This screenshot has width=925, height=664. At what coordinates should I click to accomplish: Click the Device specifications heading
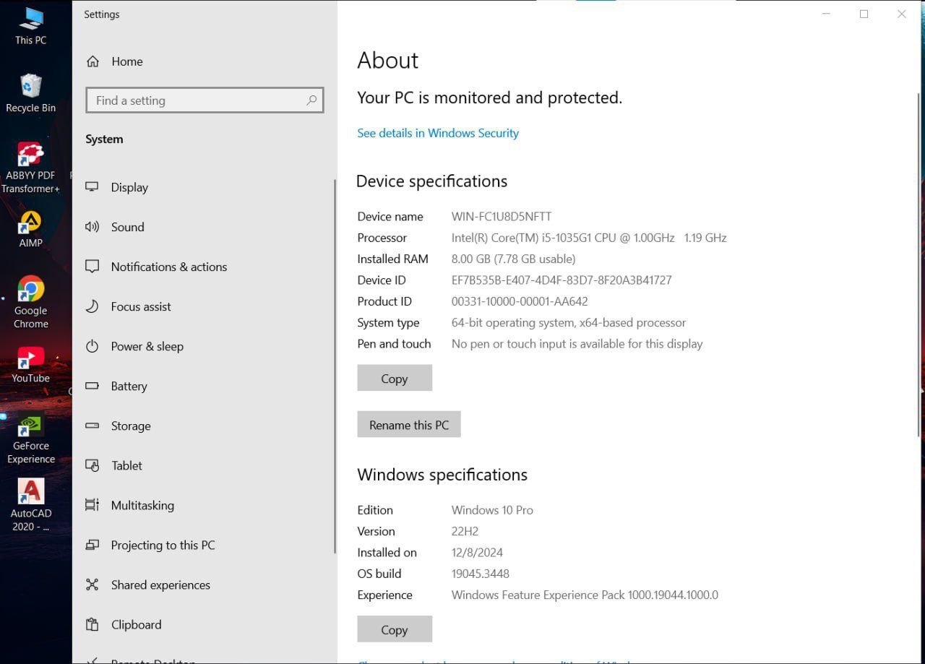(432, 181)
